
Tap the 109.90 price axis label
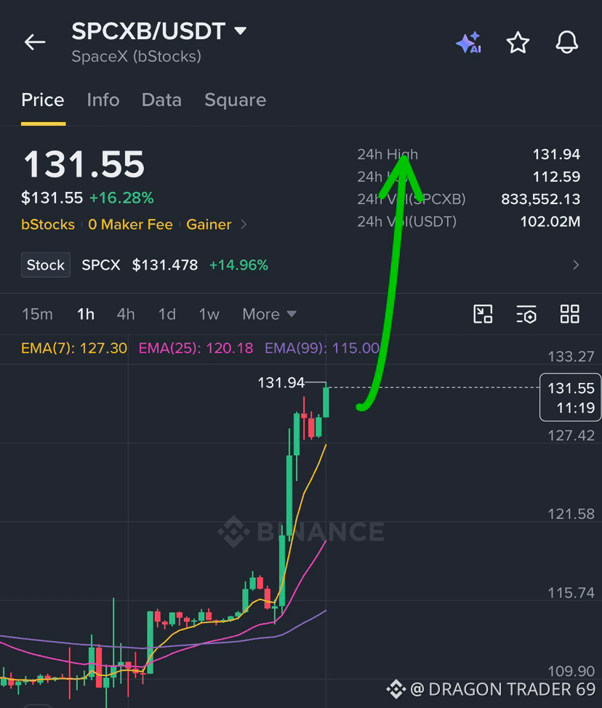571,672
